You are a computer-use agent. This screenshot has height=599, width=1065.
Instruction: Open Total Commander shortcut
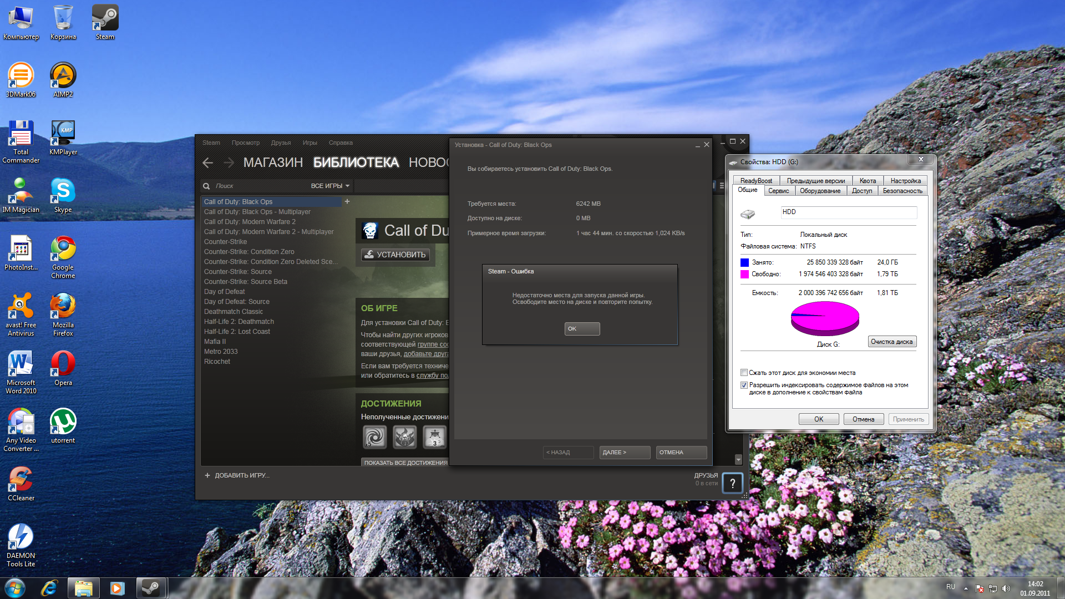click(x=21, y=142)
